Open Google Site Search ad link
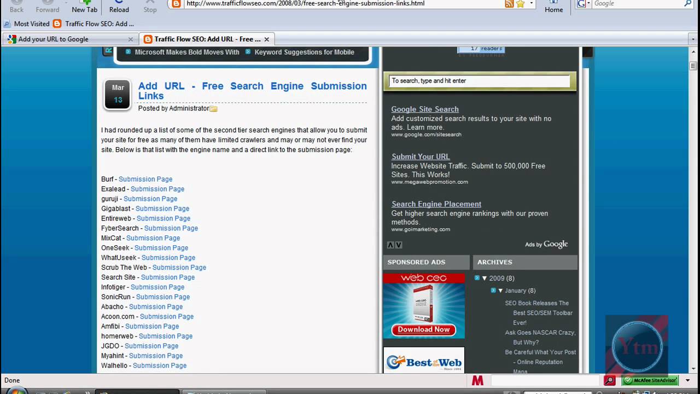Screen dimensions: 700x394 click(425, 109)
